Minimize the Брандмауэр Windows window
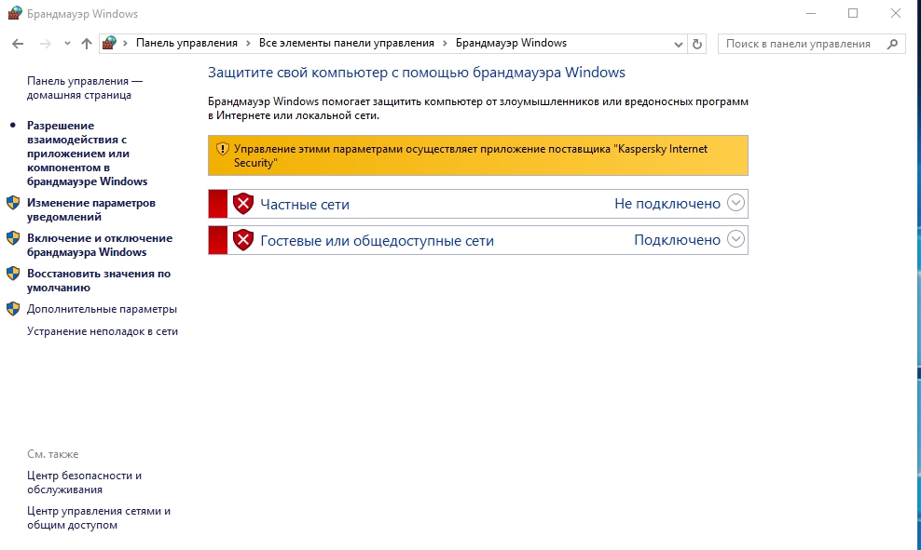 pyautogui.click(x=811, y=13)
